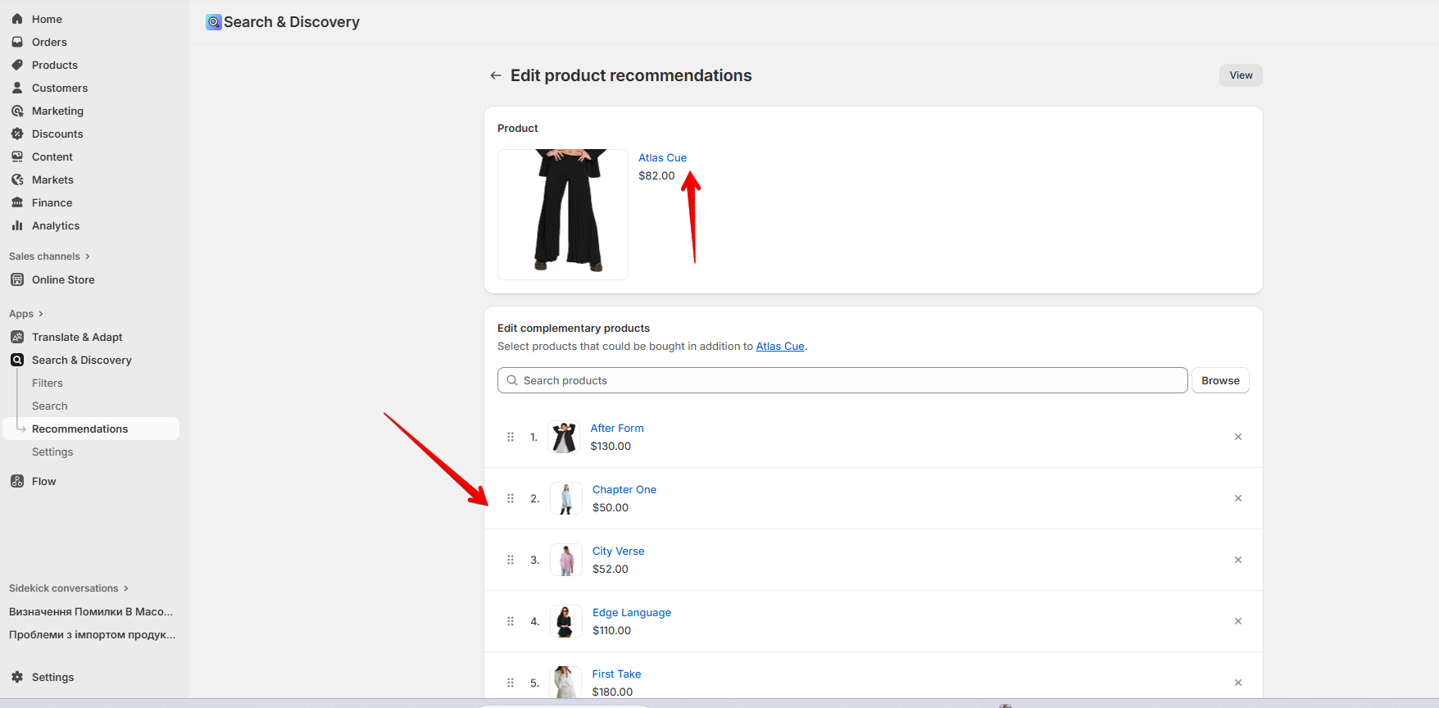Open the Customers section
The width and height of the screenshot is (1439, 708).
[x=59, y=88]
